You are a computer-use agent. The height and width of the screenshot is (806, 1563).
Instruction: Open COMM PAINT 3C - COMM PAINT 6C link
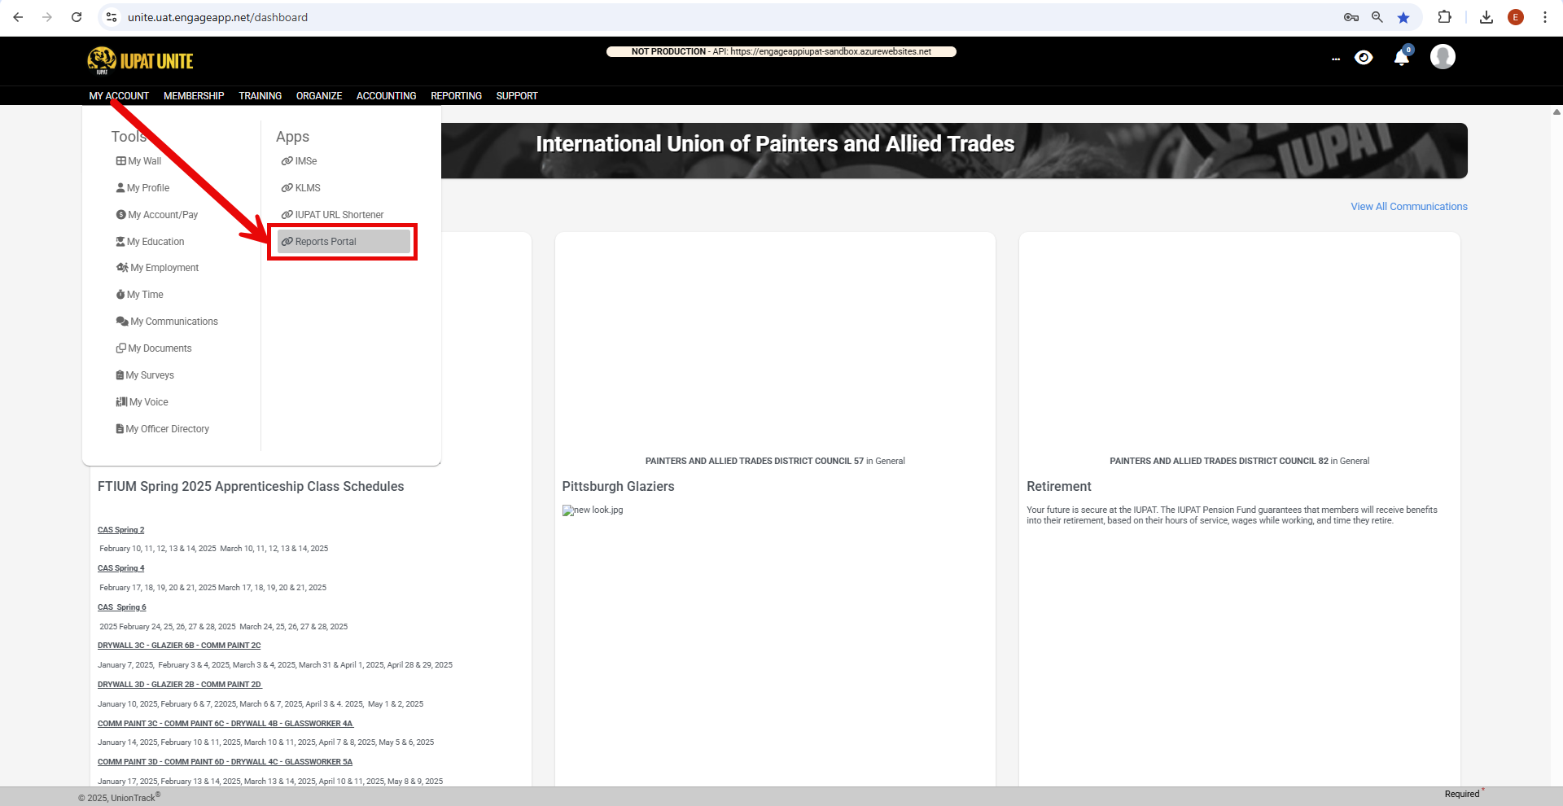pyautogui.click(x=225, y=724)
